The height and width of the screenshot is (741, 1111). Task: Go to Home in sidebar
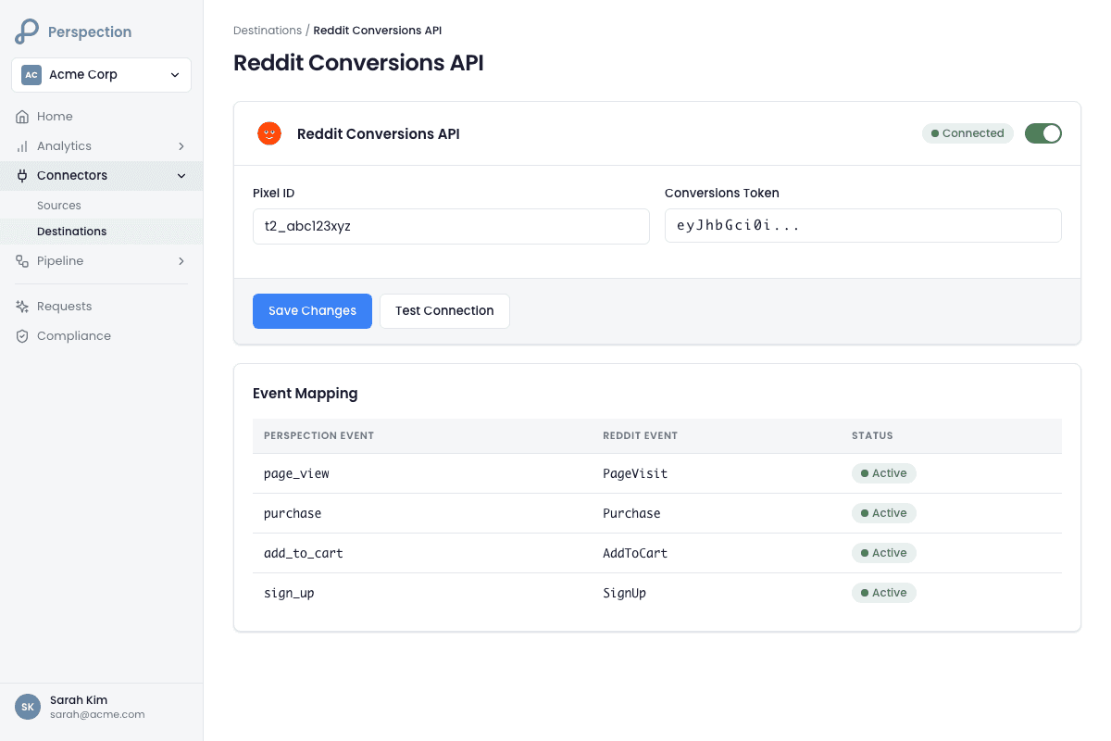[101, 117]
